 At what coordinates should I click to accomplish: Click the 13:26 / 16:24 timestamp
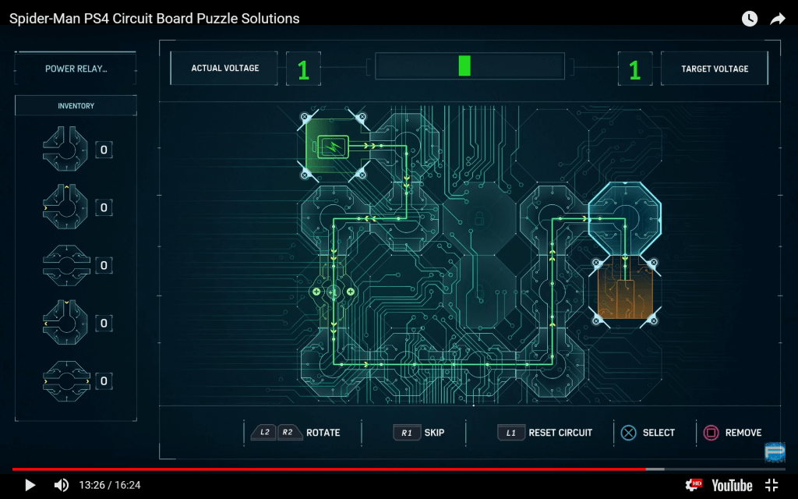pos(109,485)
